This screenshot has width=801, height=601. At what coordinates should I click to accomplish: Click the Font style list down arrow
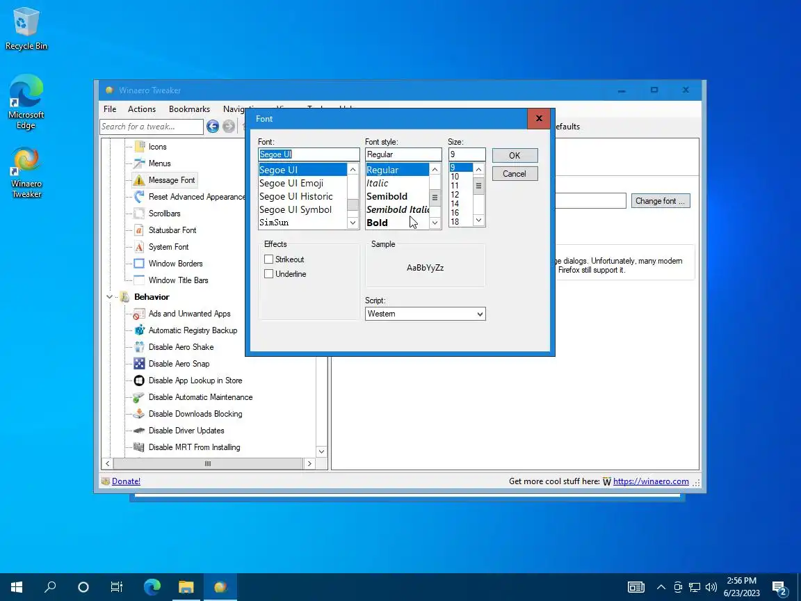click(x=435, y=223)
